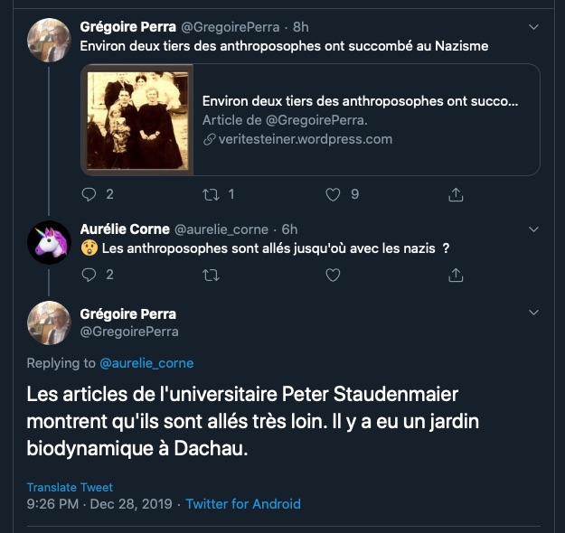The width and height of the screenshot is (565, 533).
Task: Open @aurelie_corne mention in Replying to
Action: pyautogui.click(x=146, y=363)
